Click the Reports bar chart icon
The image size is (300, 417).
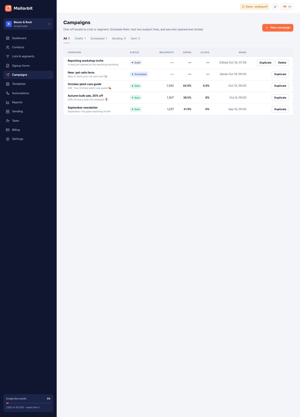[8, 102]
